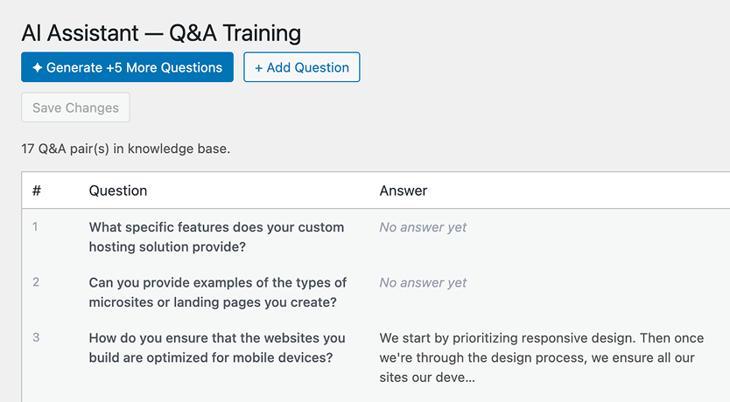The image size is (730, 402).
Task: Click the sparkle icon on Generate button
Action: pyautogui.click(x=37, y=67)
